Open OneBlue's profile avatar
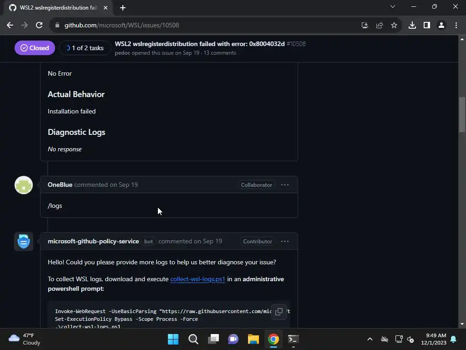The height and width of the screenshot is (350, 466). (x=24, y=185)
